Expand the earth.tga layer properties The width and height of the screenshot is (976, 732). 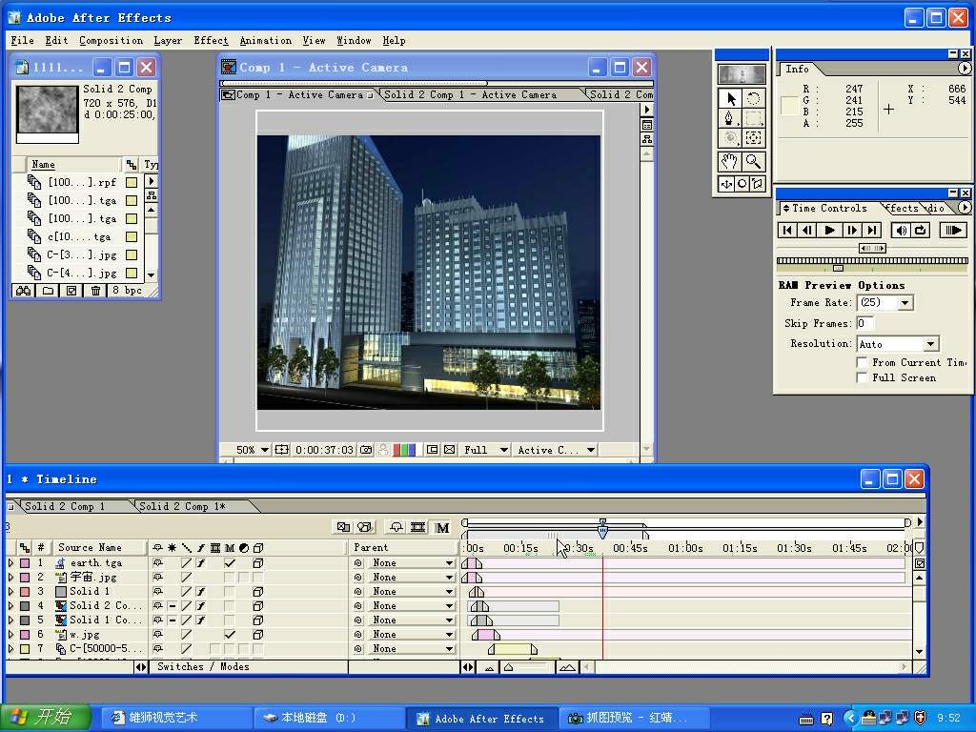pos(11,563)
